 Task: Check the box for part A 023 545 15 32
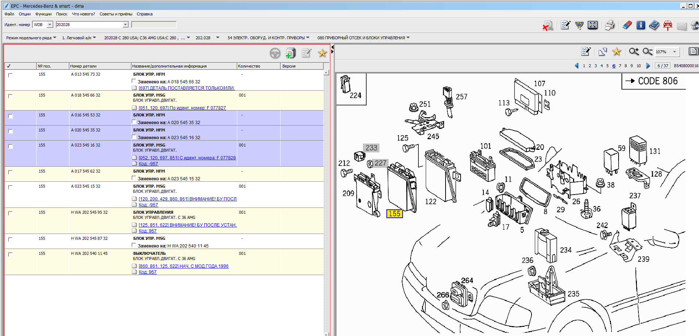(x=10, y=187)
